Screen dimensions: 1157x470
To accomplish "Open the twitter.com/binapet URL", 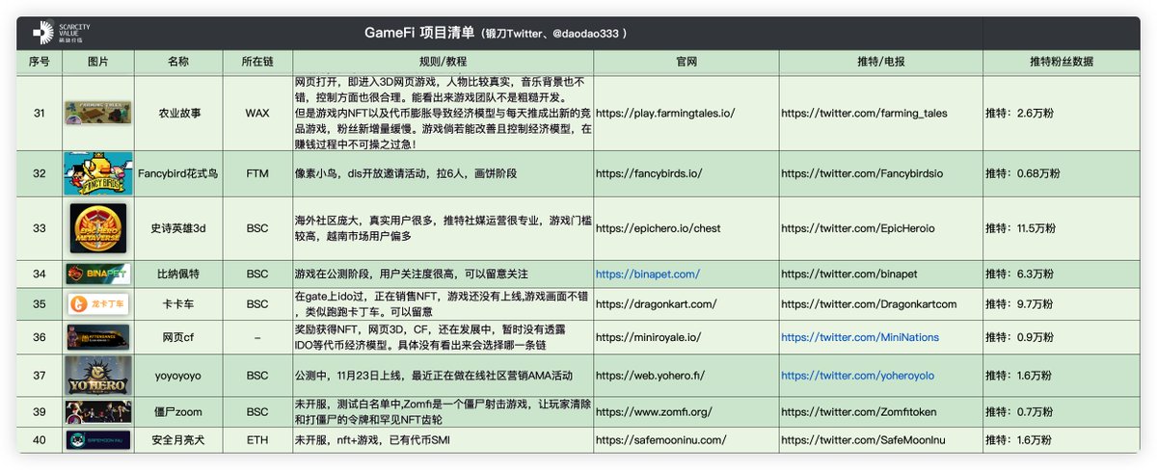I will pos(848,274).
